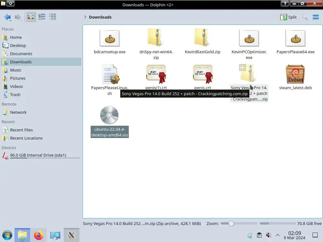Open Desktop in Places
This screenshot has width=323, height=242.
pyautogui.click(x=41, y=45)
